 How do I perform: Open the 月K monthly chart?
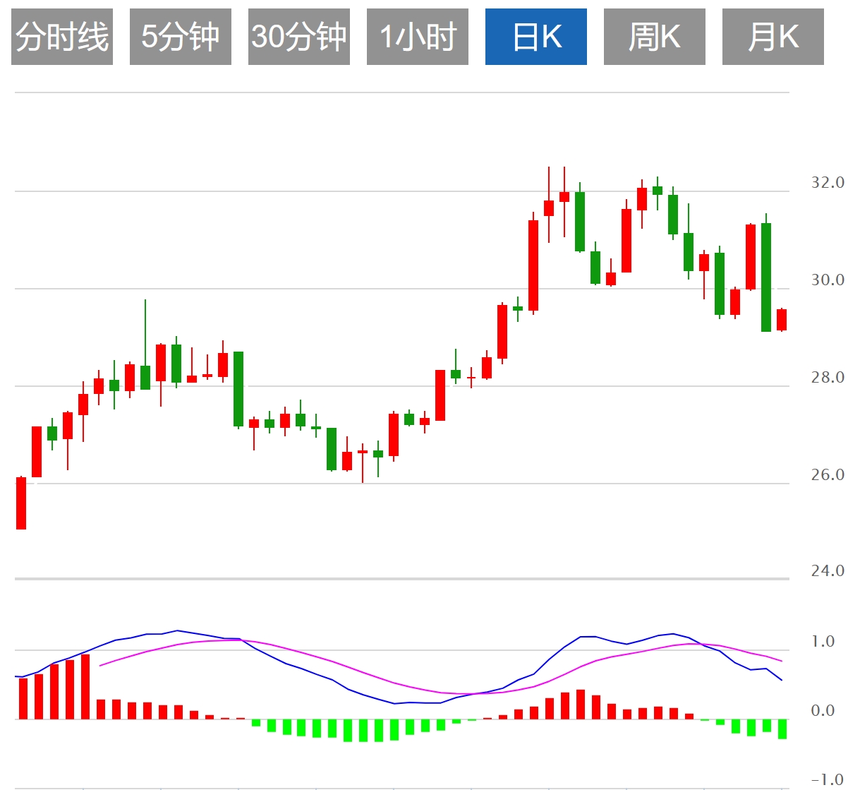(773, 37)
